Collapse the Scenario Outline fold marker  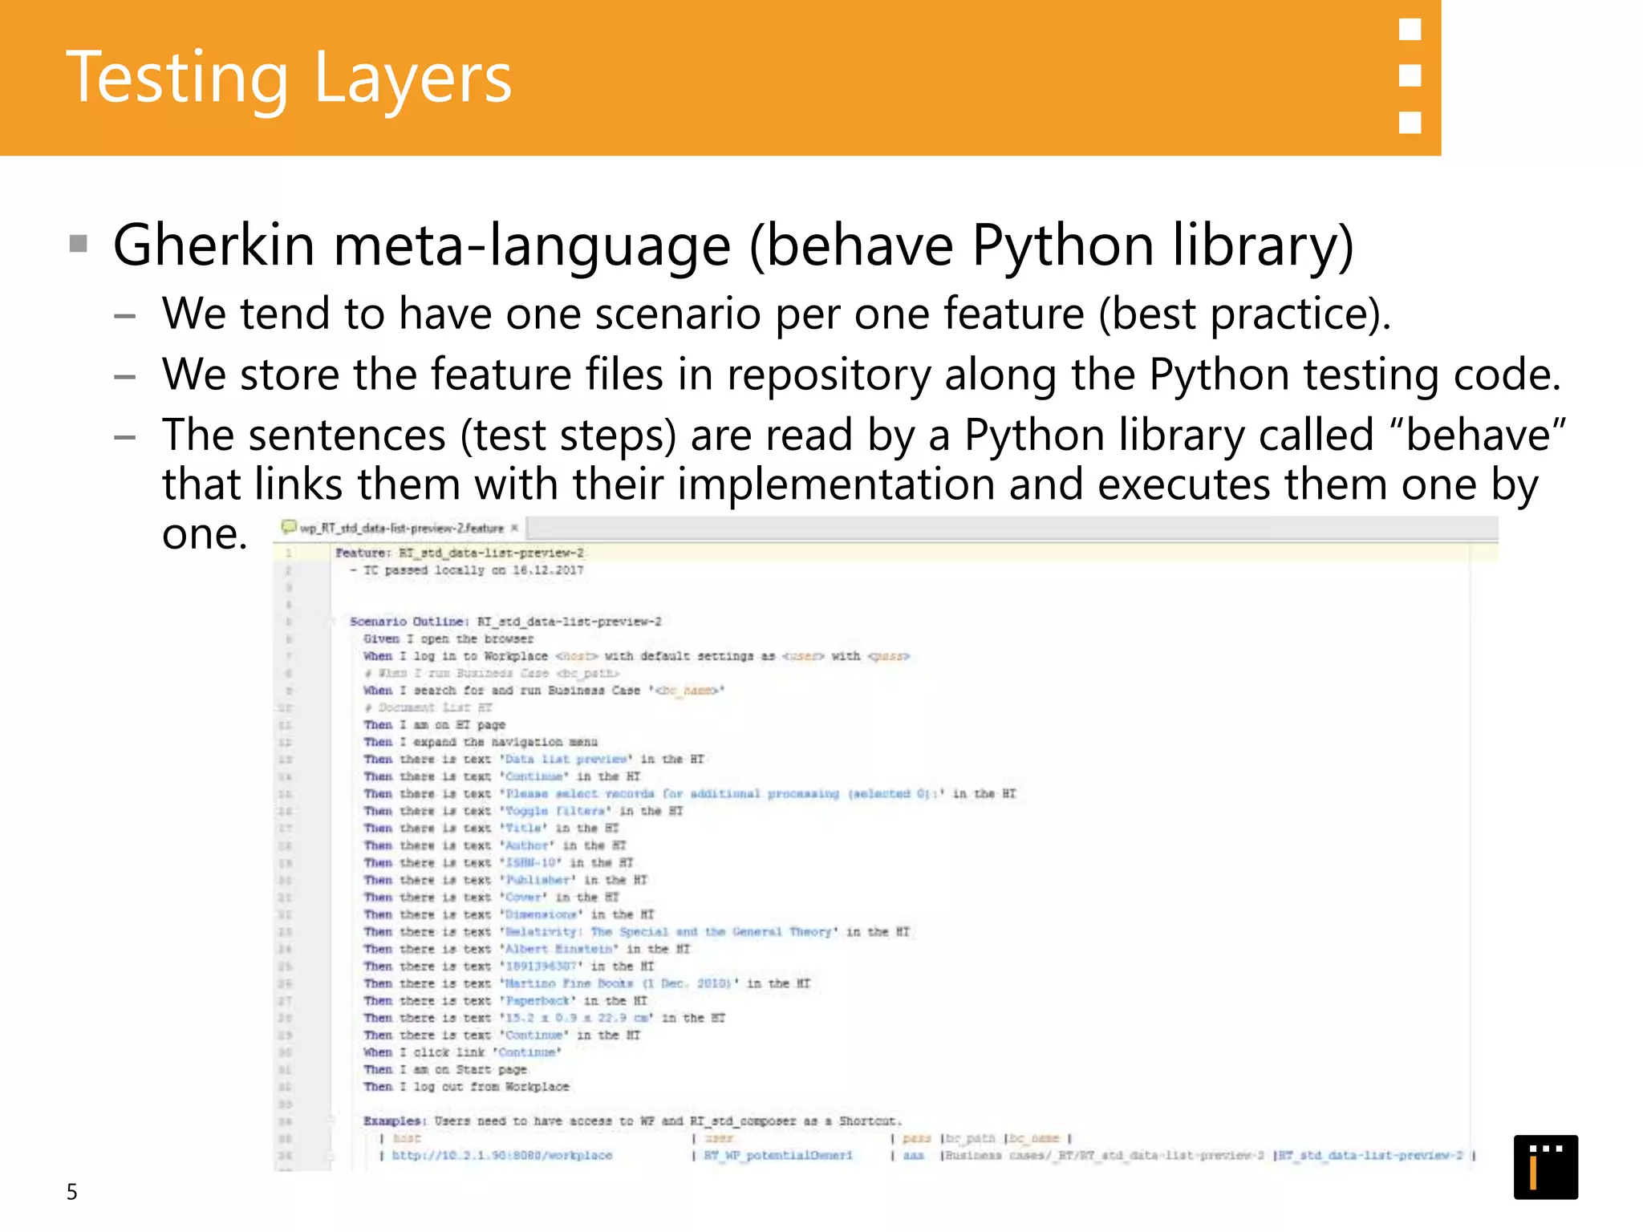click(x=331, y=622)
